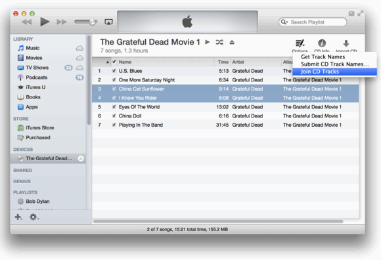
Task: Uncheck China Cat Sunflower checkbox
Action: (x=114, y=89)
